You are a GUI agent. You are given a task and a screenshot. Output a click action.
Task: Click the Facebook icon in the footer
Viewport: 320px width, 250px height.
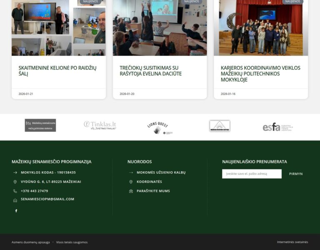(16, 211)
